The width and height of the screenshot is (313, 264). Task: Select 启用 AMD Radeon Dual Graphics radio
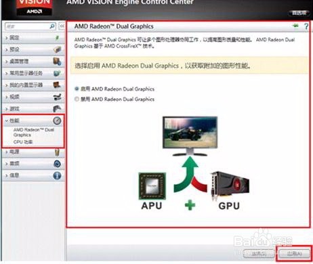click(x=77, y=89)
